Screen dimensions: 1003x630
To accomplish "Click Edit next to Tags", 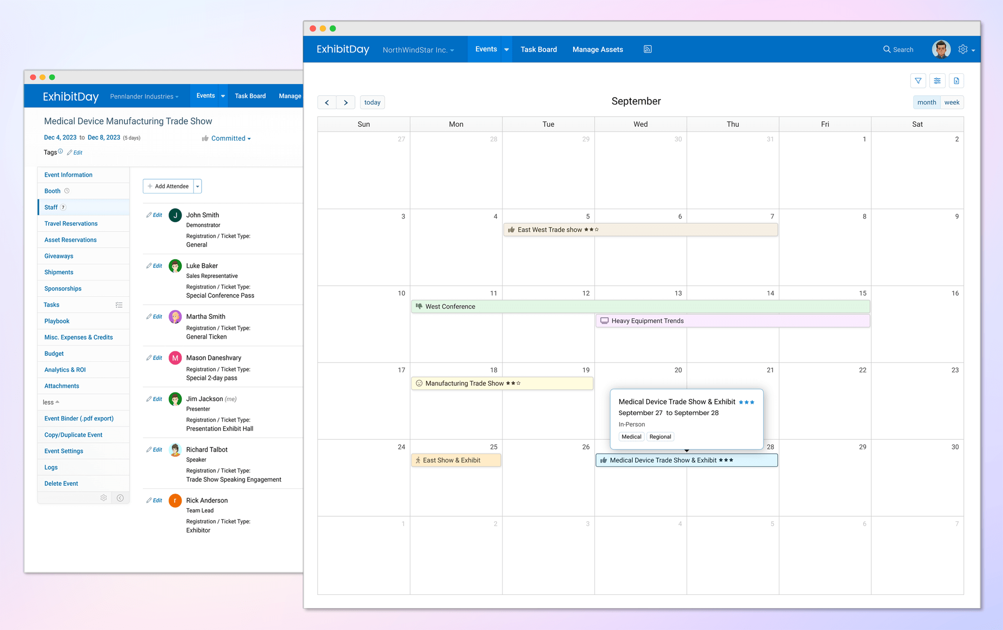I will pos(75,152).
